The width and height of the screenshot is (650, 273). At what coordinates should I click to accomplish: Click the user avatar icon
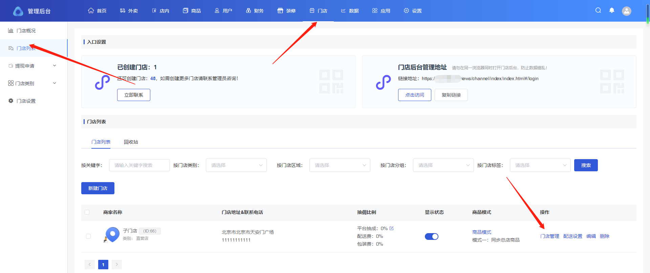627,11
